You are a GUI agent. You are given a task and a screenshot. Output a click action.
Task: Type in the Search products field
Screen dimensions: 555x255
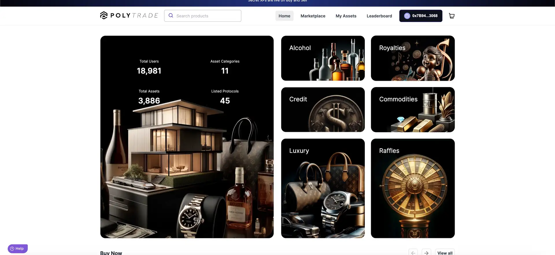[207, 16]
